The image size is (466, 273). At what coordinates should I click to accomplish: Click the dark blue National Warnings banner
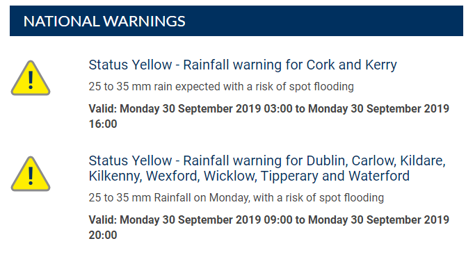click(236, 21)
